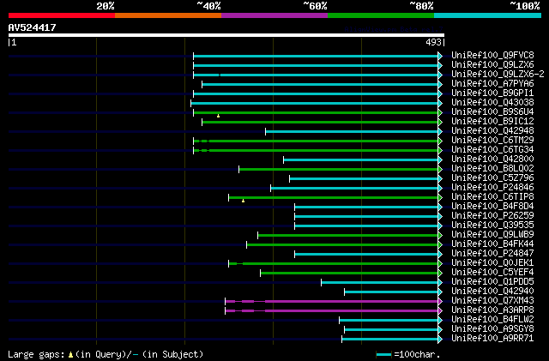The height and width of the screenshot is (361, 549).
Task: Select the green ~80% identity legend segment
Action: point(381,15)
